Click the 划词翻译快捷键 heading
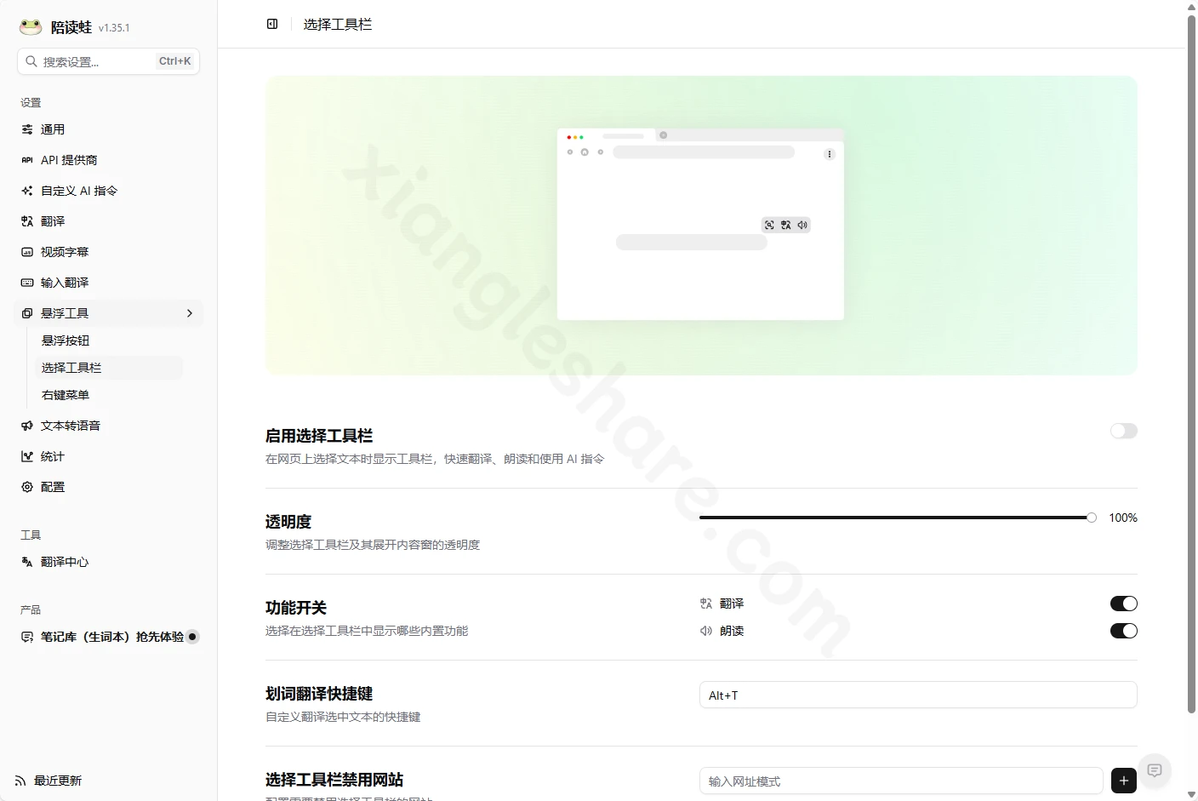The height and width of the screenshot is (801, 1198). (319, 694)
